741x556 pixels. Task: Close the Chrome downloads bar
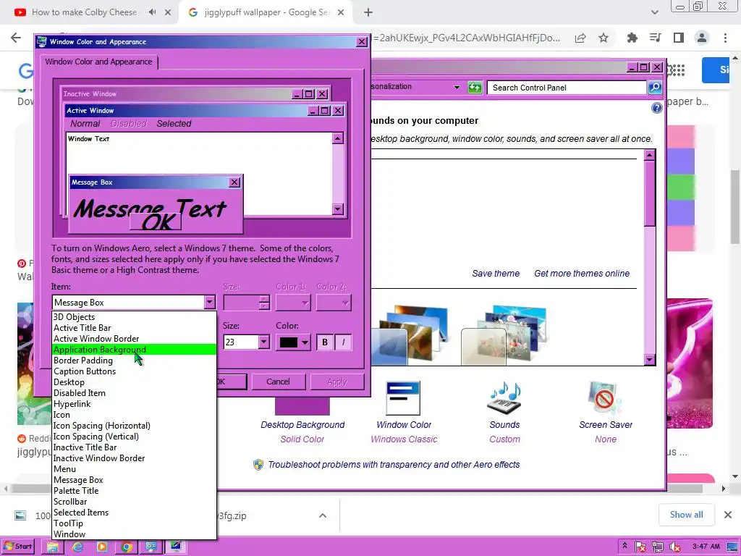click(728, 515)
